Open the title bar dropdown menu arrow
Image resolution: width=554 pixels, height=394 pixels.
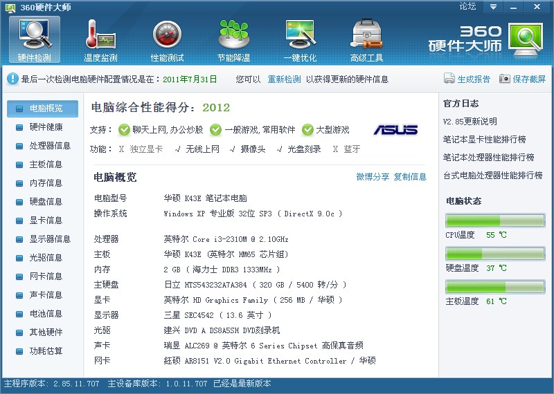tap(493, 7)
